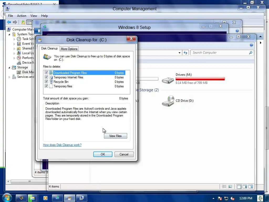The width and height of the screenshot is (269, 202).
Task: Open the File menu in Computer Management
Action: pos(11,16)
